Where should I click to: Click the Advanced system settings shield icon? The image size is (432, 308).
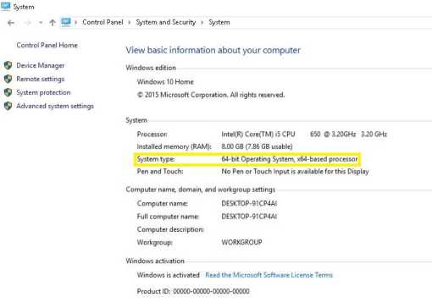tap(8, 106)
